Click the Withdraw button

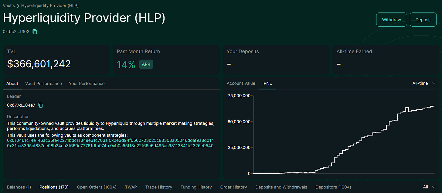tap(391, 20)
